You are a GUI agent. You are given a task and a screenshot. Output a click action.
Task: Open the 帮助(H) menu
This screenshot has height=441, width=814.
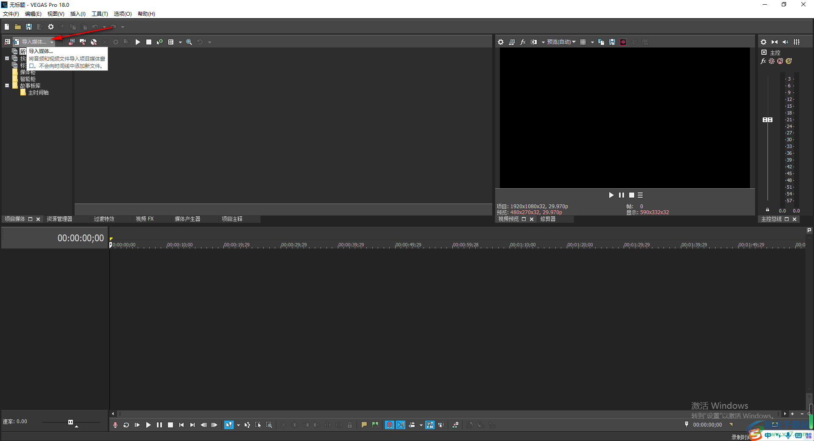pos(146,14)
